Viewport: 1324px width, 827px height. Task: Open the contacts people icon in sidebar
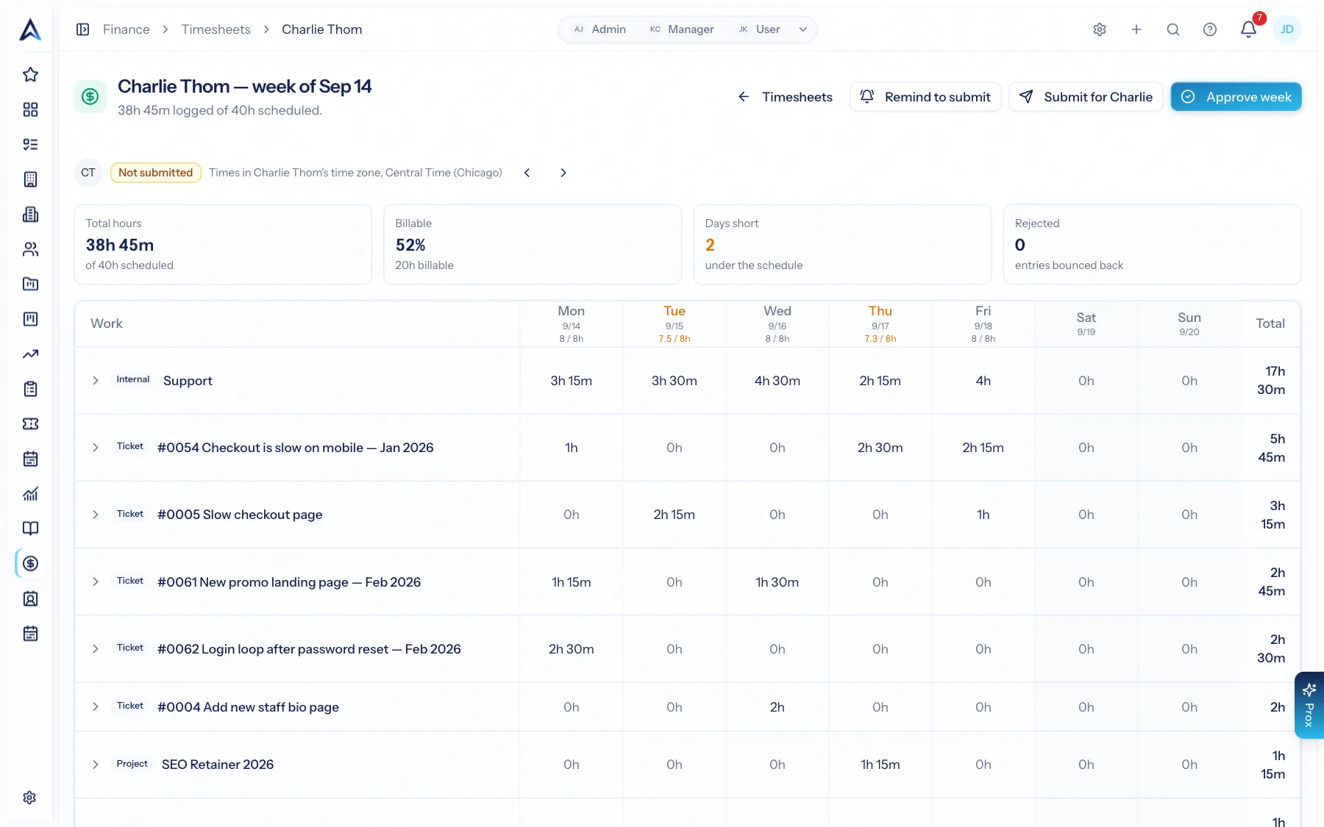(30, 249)
